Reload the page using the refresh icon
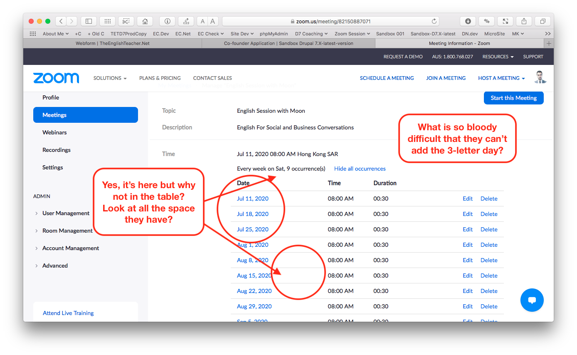Viewport: 577px width, 355px height. point(434,21)
